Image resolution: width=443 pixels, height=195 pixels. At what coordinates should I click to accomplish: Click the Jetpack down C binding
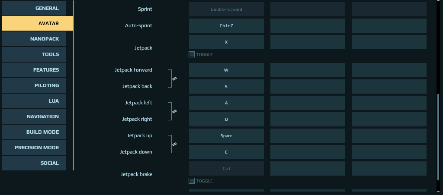226,152
